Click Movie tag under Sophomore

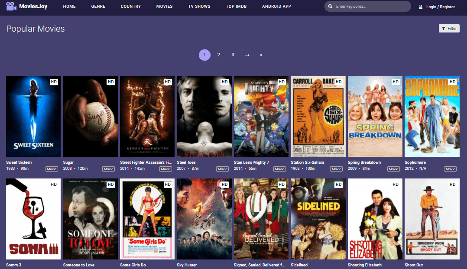pos(451,169)
